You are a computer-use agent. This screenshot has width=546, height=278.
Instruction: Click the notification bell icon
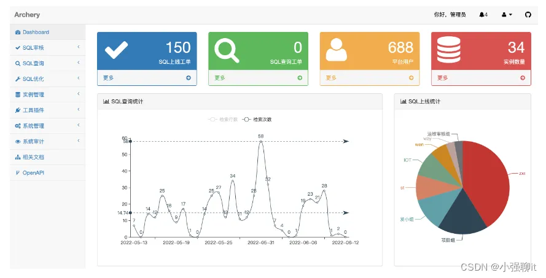pos(482,15)
